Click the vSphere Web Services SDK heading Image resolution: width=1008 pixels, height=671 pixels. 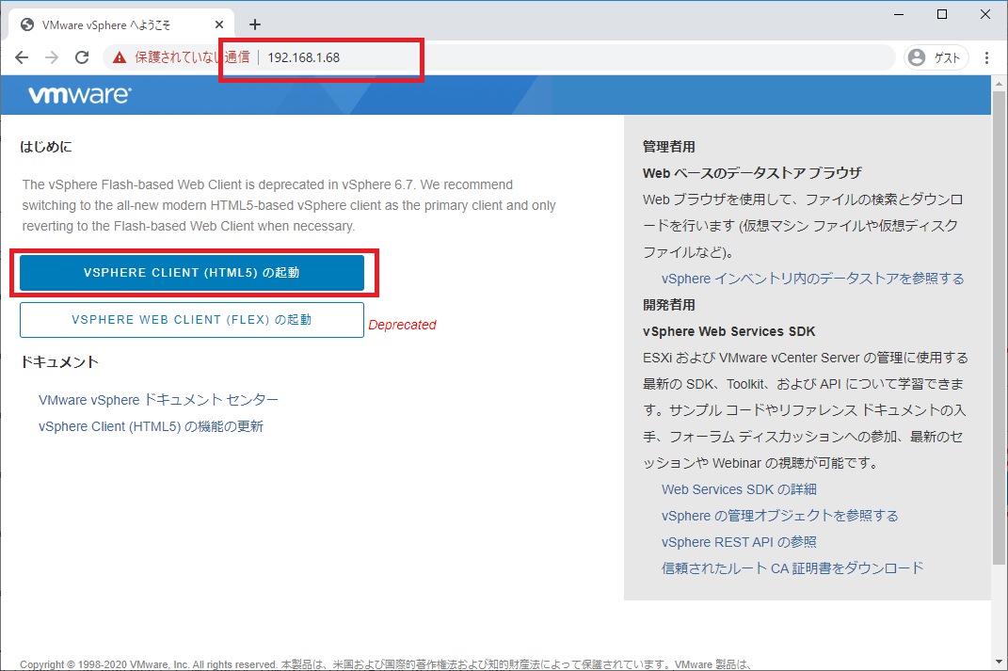click(729, 331)
